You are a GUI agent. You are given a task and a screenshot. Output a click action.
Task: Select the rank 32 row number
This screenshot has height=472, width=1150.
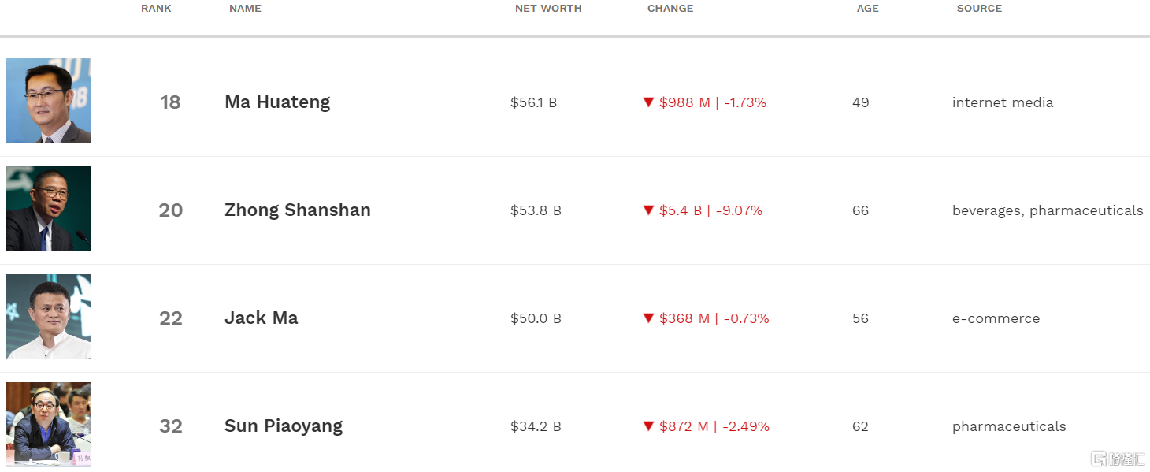click(x=171, y=426)
